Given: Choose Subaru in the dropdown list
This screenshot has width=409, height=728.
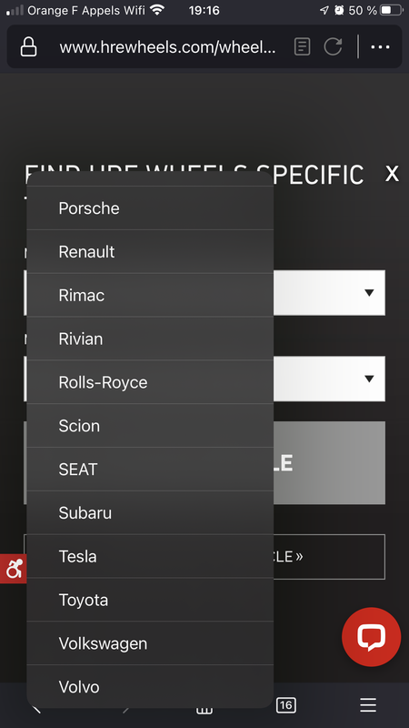Looking at the screenshot, I should [x=150, y=512].
